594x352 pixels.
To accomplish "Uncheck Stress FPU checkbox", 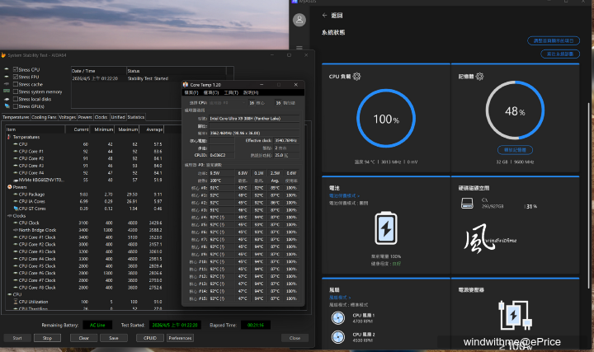I will pos(16,77).
